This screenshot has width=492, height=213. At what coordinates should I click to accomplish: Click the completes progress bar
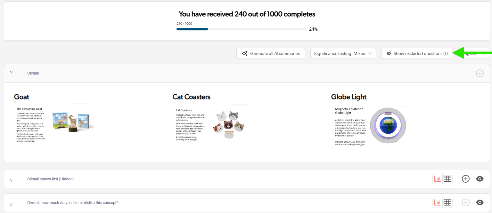pyautogui.click(x=241, y=29)
